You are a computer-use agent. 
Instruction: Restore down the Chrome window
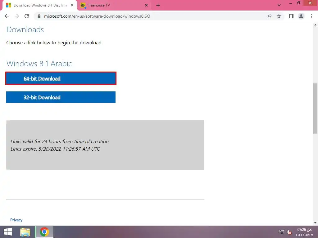tap(299, 3)
